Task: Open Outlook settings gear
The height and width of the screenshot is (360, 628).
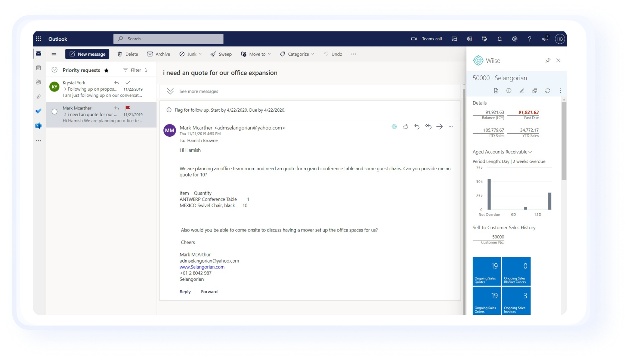Action: [514, 39]
